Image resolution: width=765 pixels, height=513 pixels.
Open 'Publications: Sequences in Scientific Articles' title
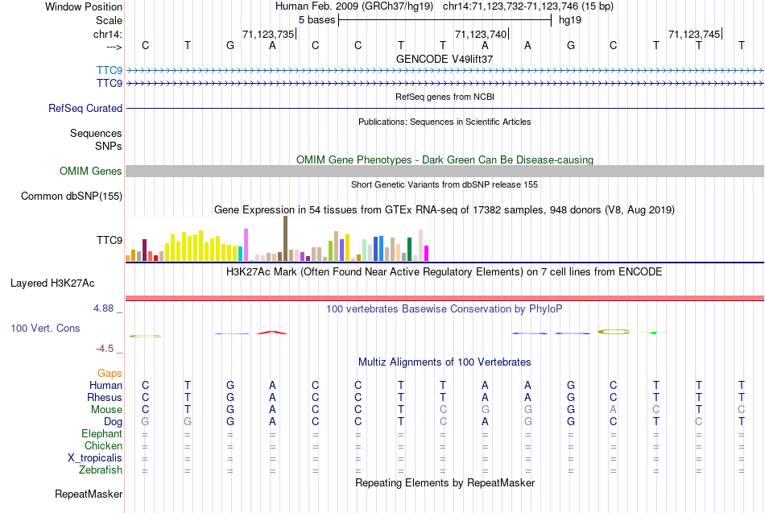click(445, 122)
